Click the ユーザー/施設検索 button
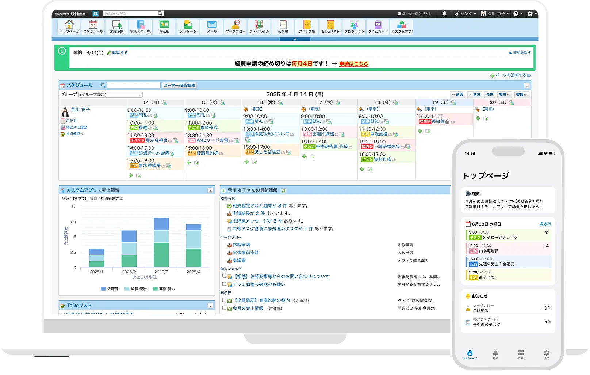590x375 pixels. pyautogui.click(x=179, y=85)
